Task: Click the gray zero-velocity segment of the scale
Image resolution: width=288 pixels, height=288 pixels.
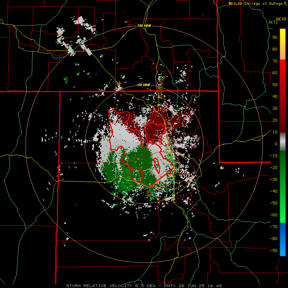Action: pos(283,142)
